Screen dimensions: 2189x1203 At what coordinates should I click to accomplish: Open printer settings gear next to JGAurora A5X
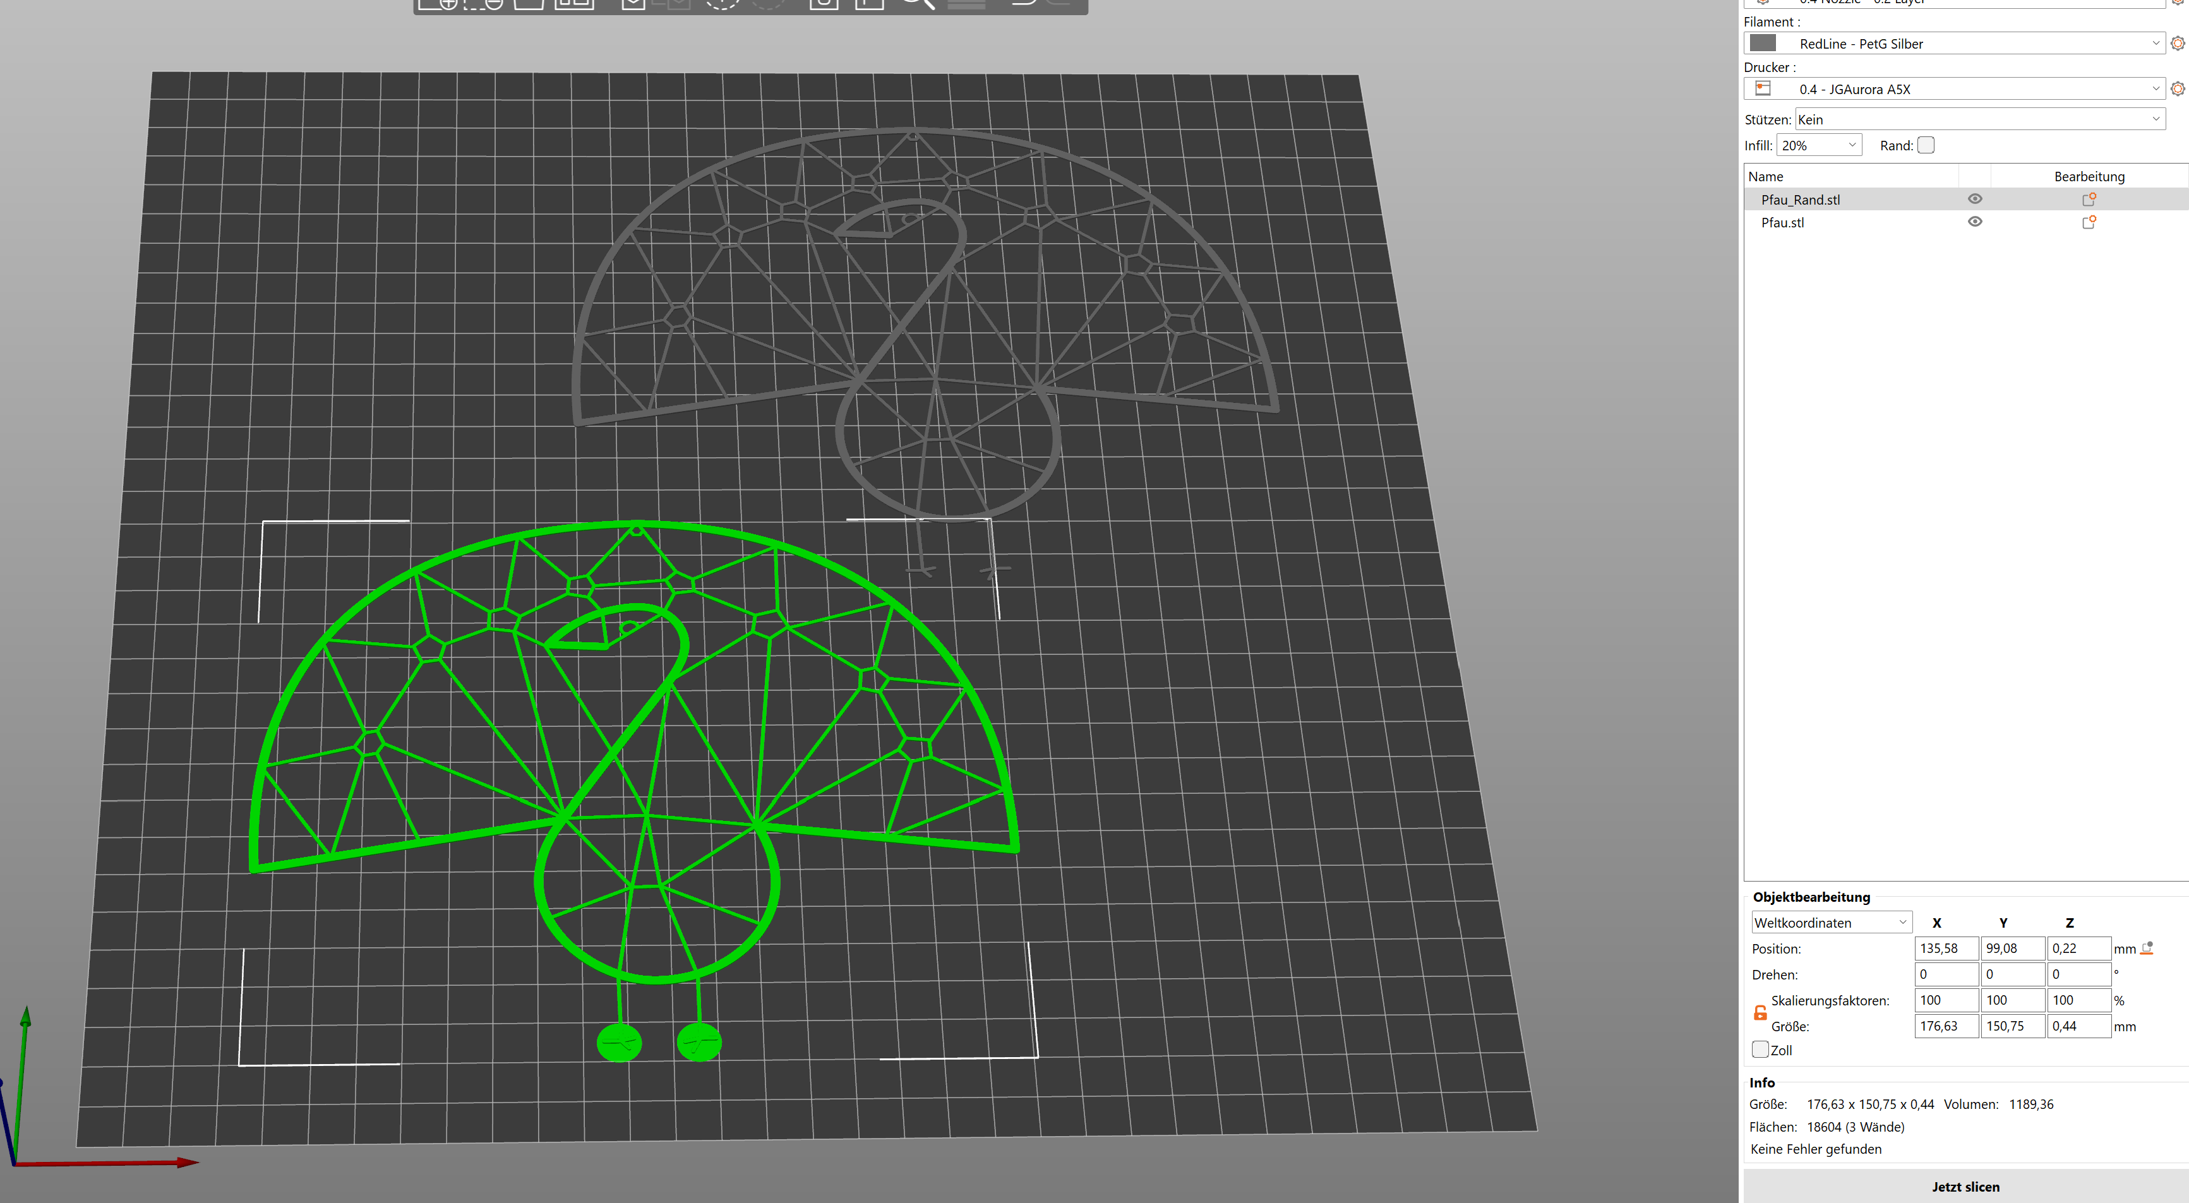coord(2178,88)
